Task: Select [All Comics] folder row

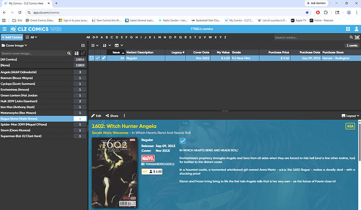Action: click(x=43, y=59)
